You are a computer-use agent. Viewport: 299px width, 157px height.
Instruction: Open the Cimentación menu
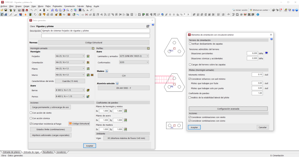pyautogui.click(x=69, y=6)
